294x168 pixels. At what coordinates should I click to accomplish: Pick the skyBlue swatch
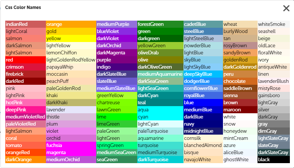(203, 60)
